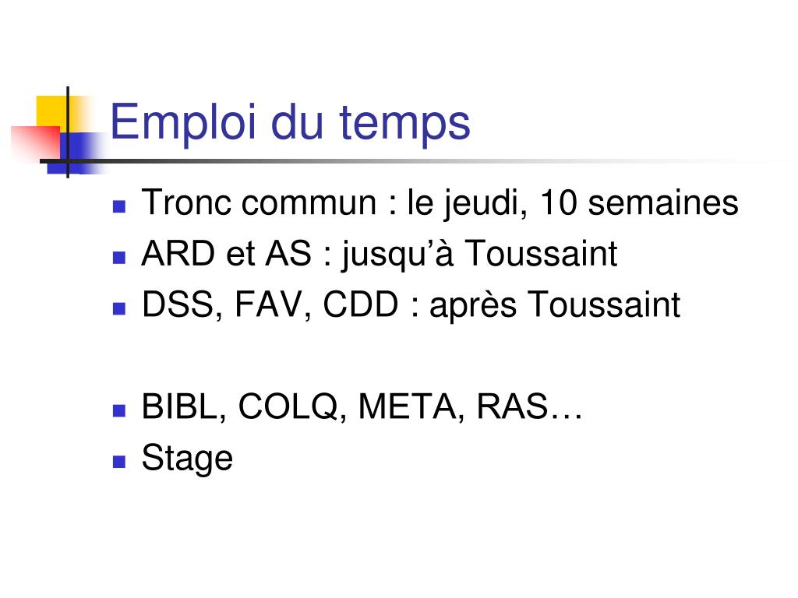Click the 'DSS, FAV, CDD' text
The width and height of the screenshot is (798, 598).
[270, 305]
